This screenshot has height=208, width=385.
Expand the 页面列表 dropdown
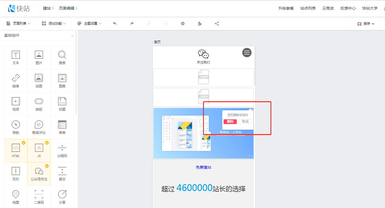[x=18, y=24]
